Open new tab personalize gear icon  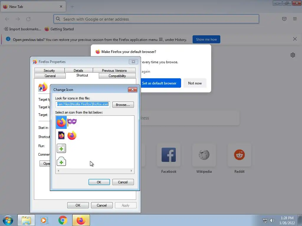tap(293, 55)
